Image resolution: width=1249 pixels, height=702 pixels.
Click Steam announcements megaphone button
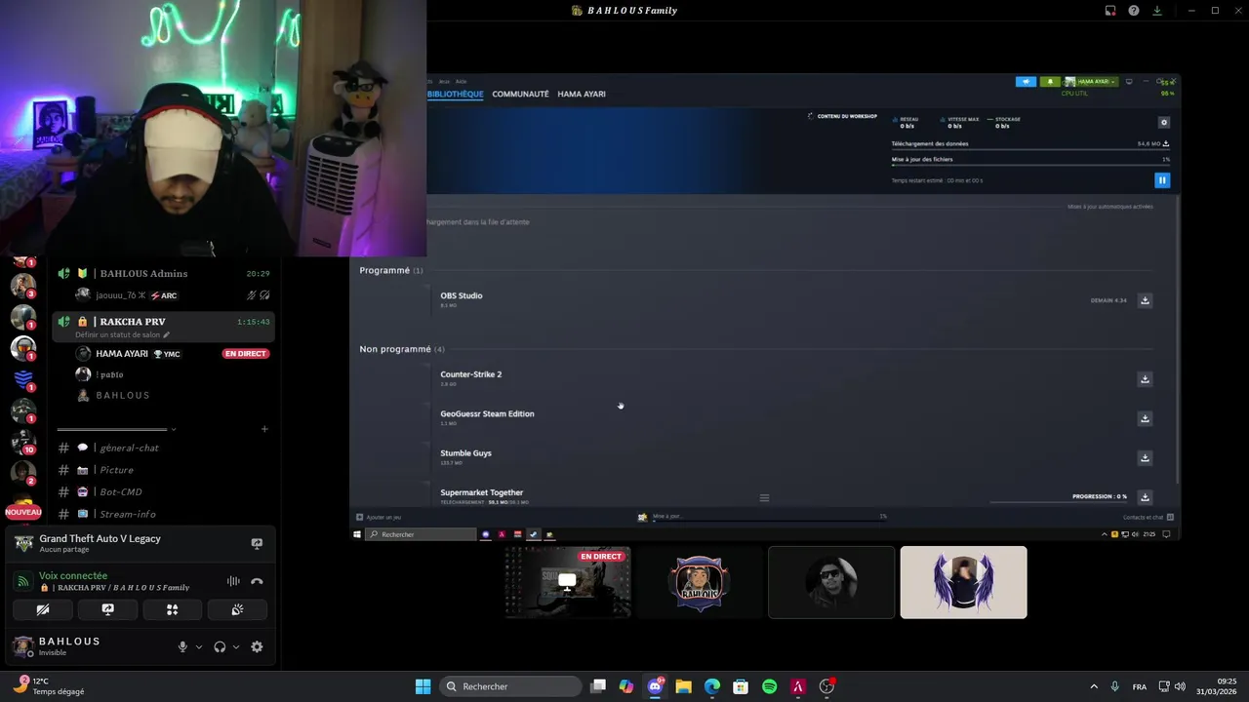[1026, 82]
